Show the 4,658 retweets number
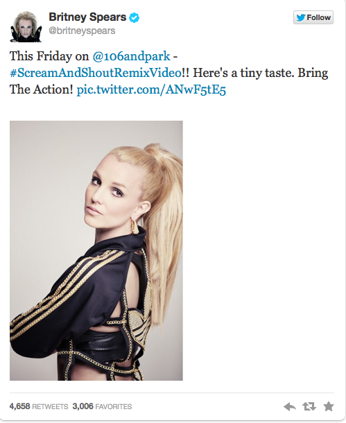This screenshot has width=346, height=423. tap(19, 406)
